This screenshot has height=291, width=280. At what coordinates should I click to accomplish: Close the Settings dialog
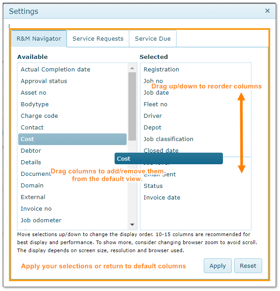[x=268, y=11]
